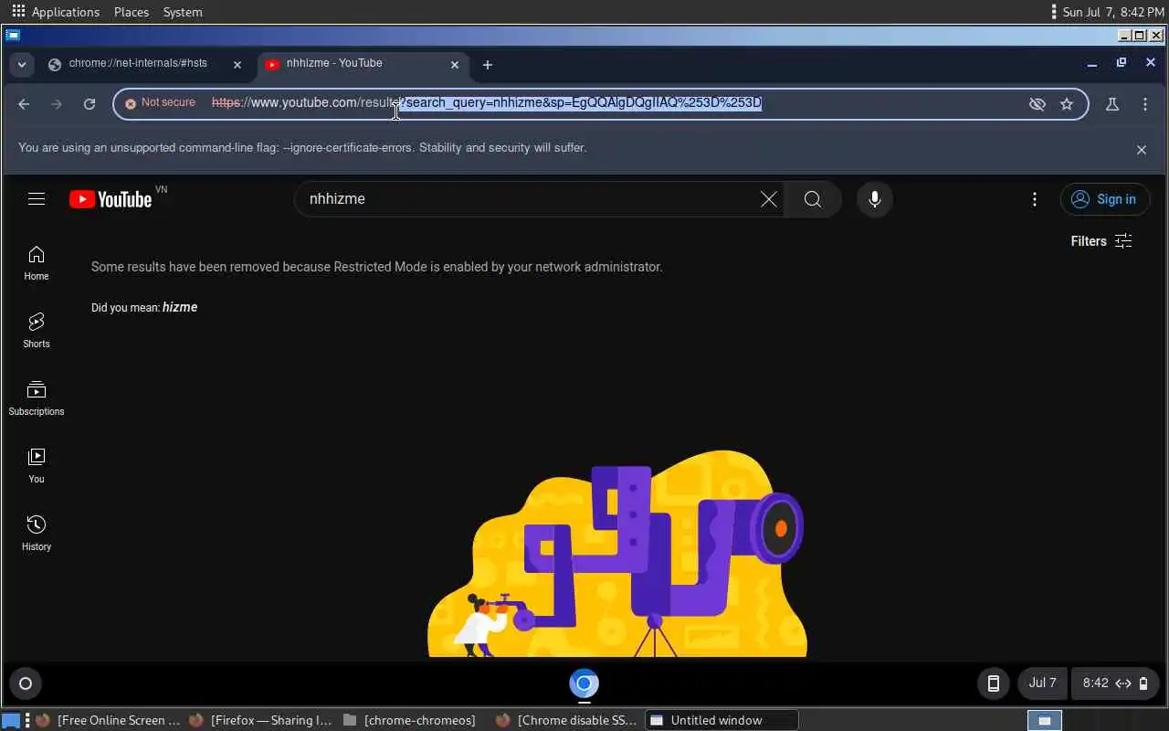Open the System menu
This screenshot has width=1169, height=731.
(x=183, y=12)
